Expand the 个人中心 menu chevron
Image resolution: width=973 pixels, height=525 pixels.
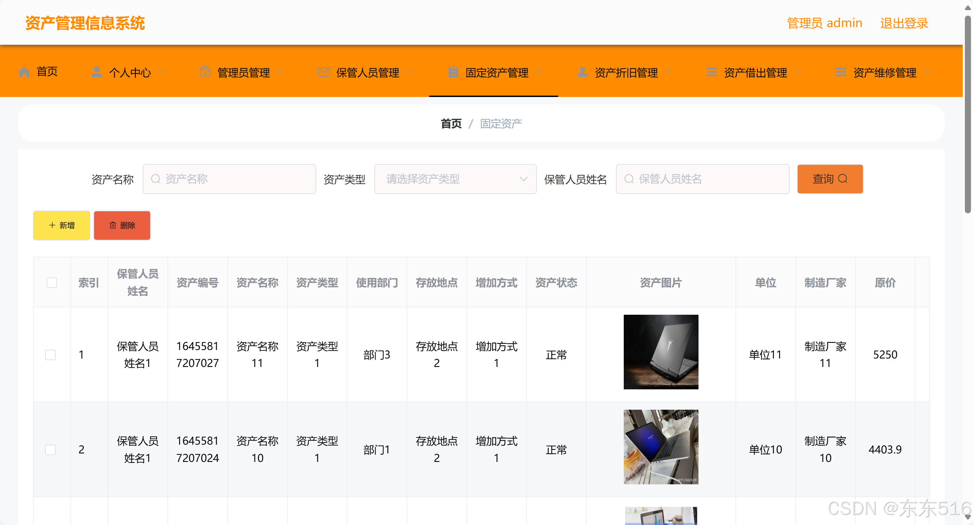point(161,72)
